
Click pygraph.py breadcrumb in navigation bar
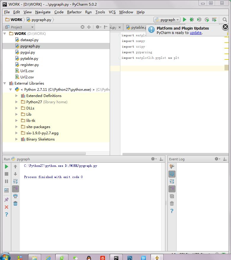39,20
